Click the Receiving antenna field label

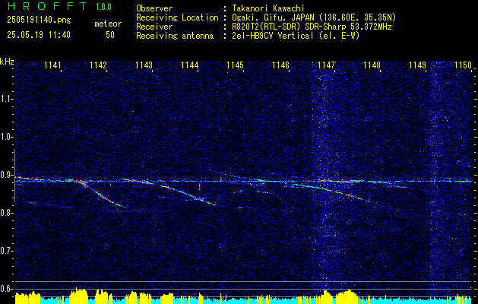(175, 36)
